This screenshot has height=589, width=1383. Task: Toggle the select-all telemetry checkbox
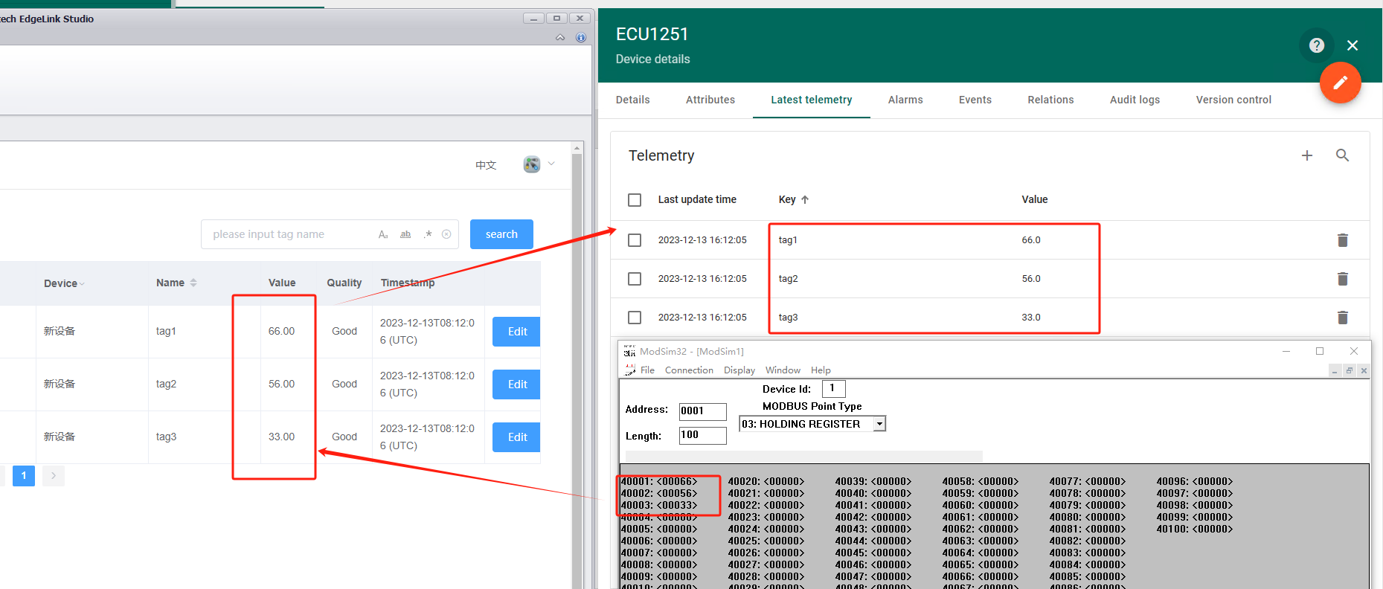click(x=635, y=200)
